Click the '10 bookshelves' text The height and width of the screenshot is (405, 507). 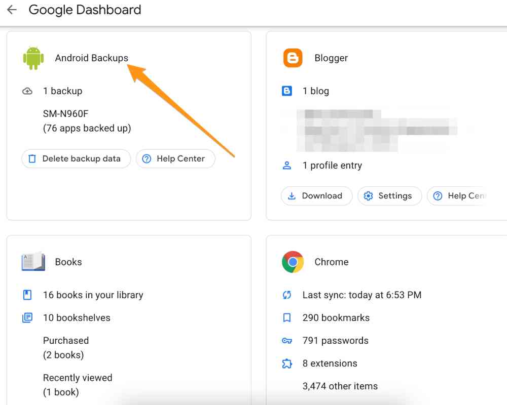click(x=77, y=318)
